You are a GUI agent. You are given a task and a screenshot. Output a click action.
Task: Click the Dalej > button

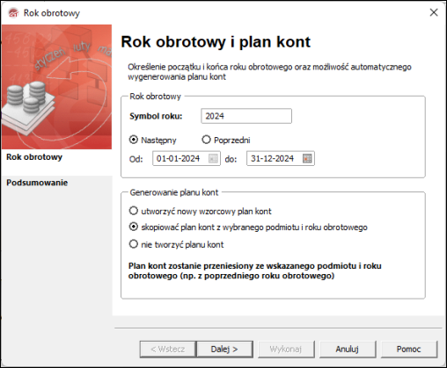[x=224, y=350]
